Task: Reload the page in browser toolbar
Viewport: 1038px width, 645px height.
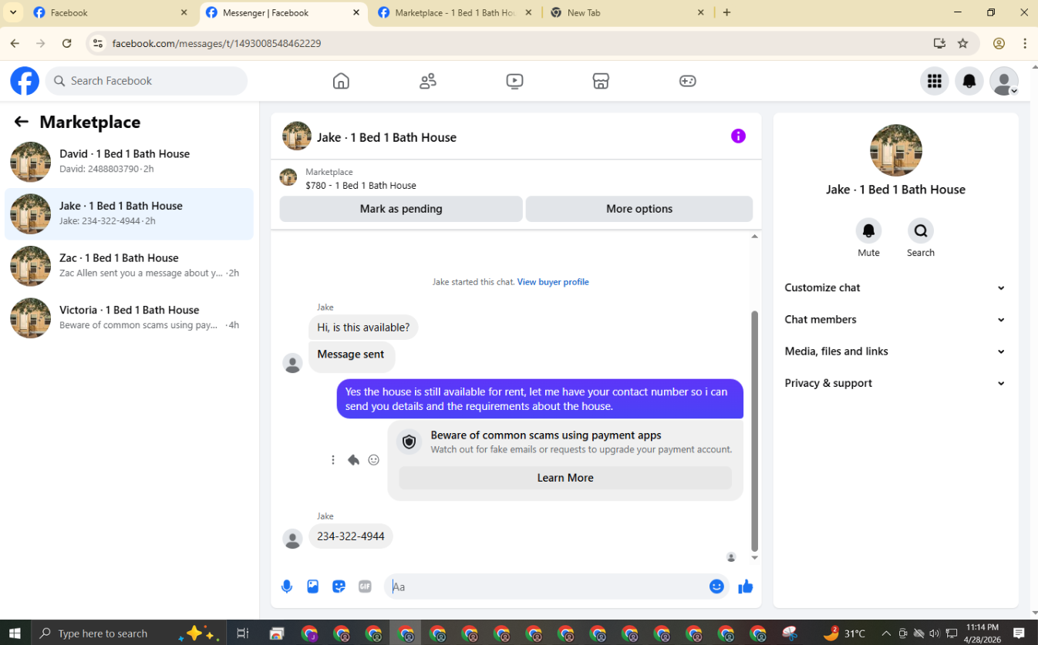Action: [67, 44]
